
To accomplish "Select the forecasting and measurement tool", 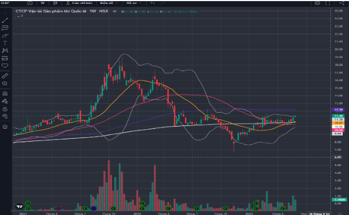I will click(5, 58).
